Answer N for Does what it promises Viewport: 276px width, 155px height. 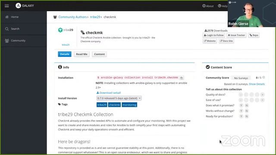tap(247, 105)
